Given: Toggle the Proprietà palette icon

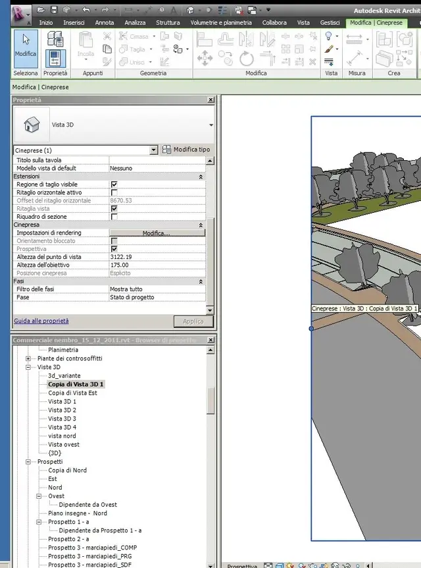Looking at the screenshot, I should [x=55, y=59].
